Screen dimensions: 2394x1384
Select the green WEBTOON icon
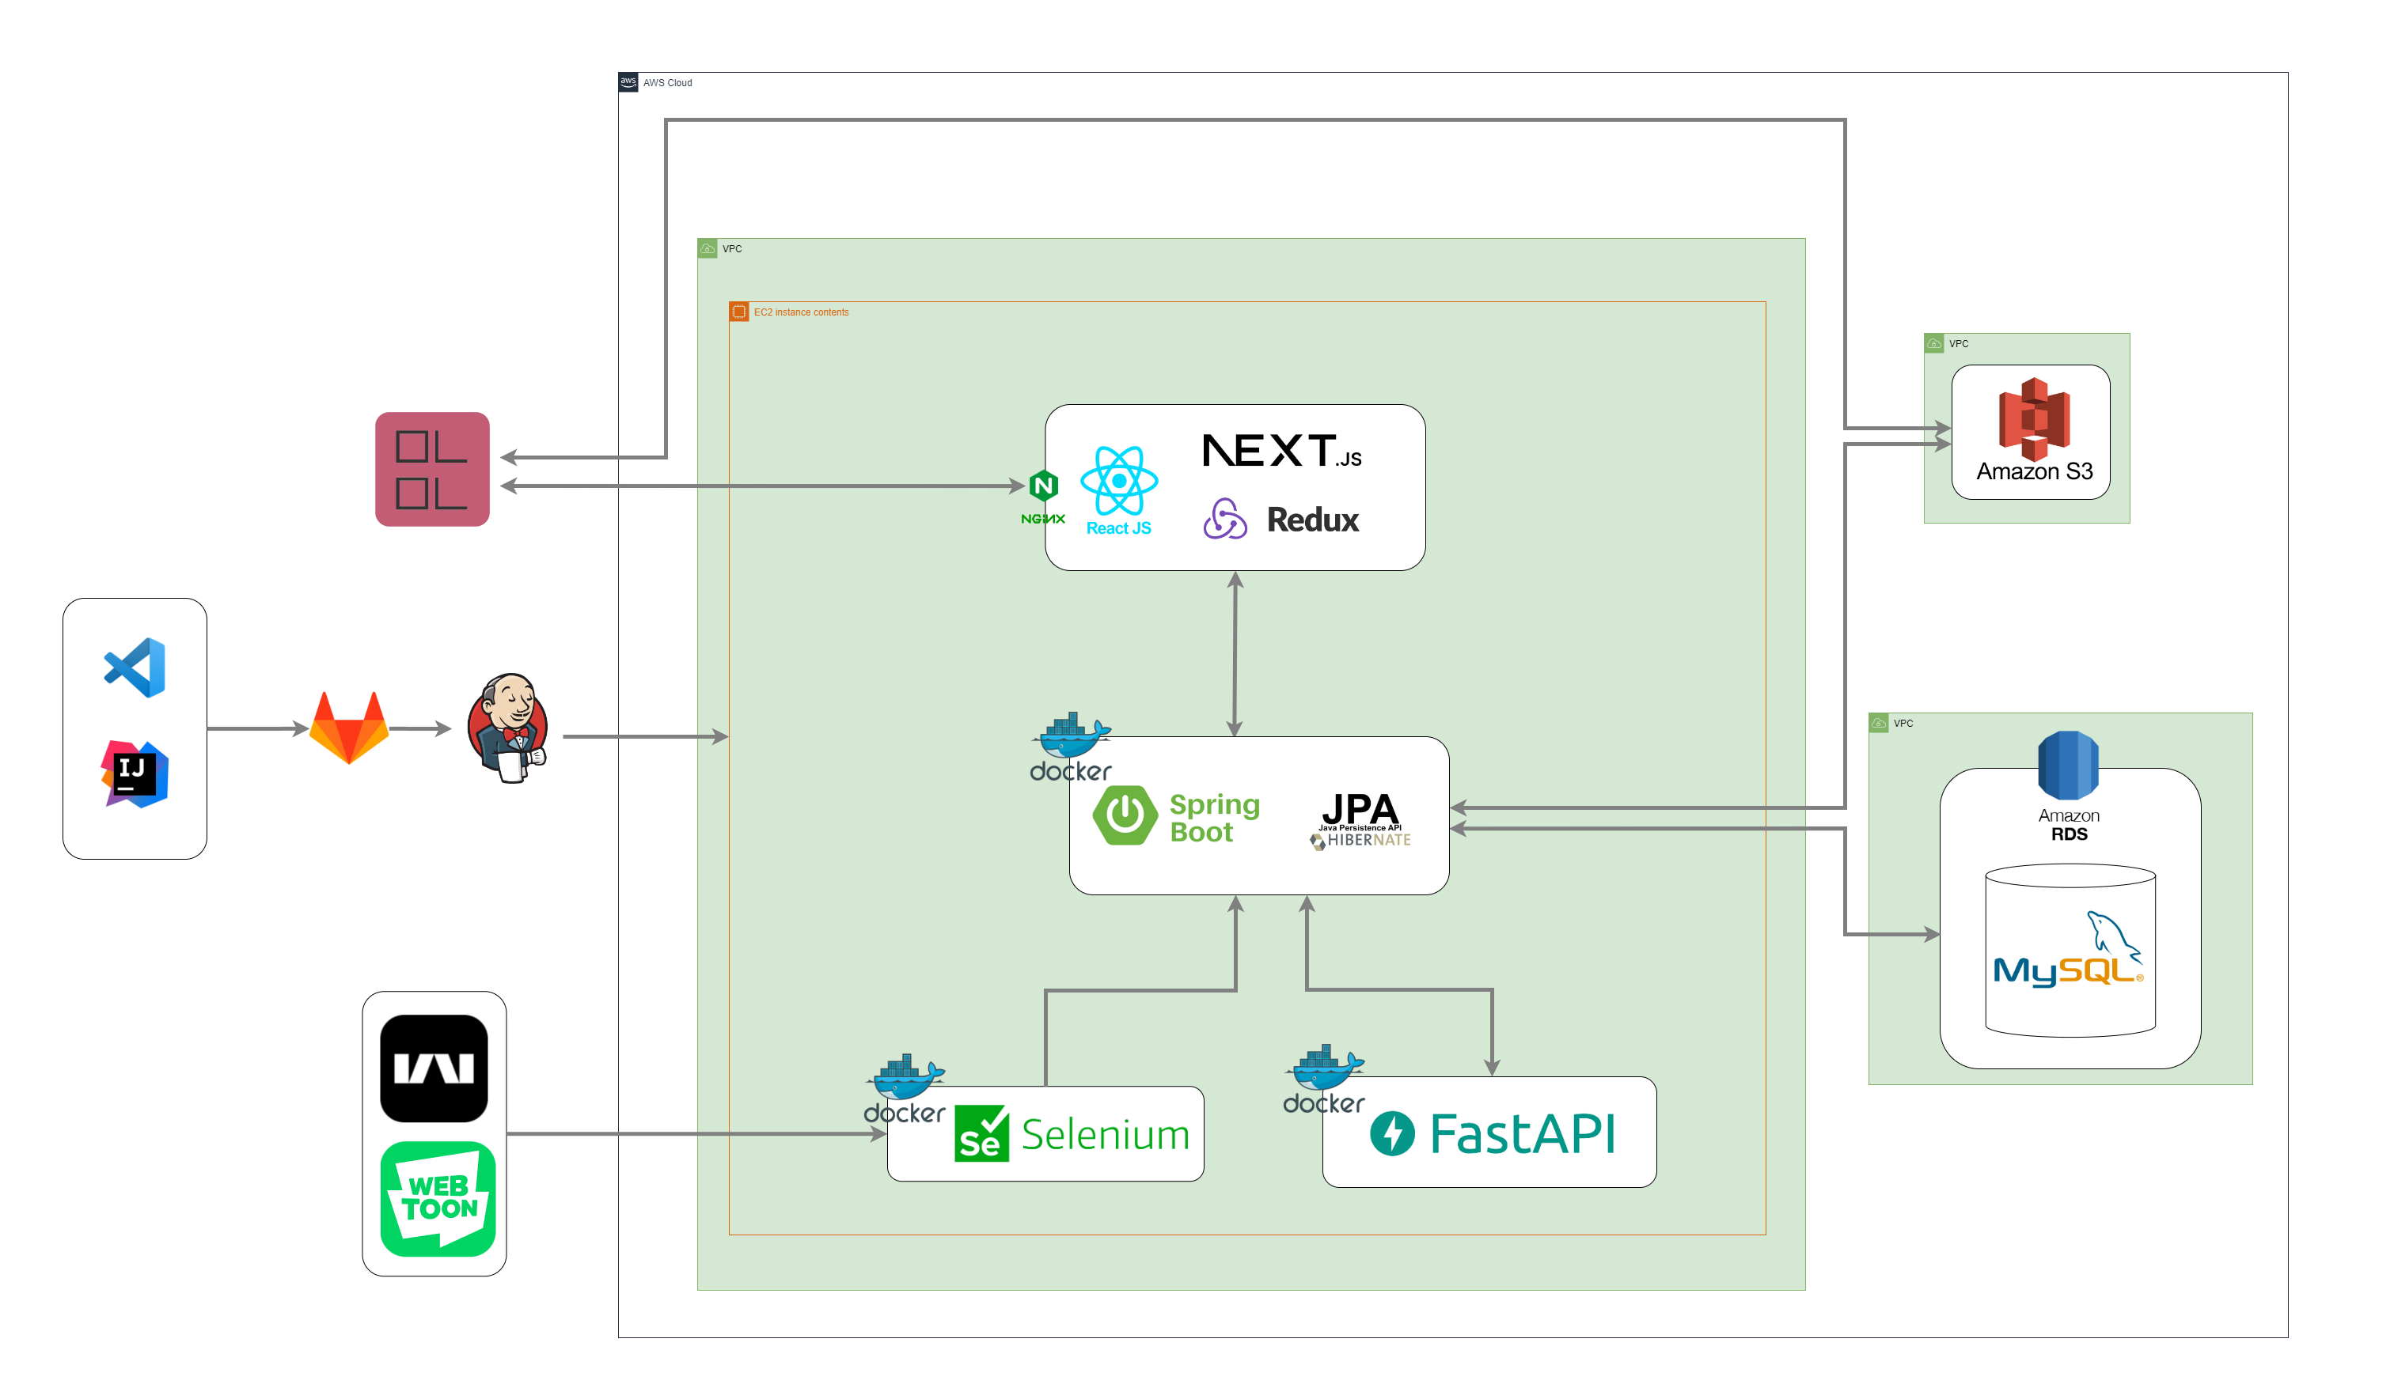438,1198
